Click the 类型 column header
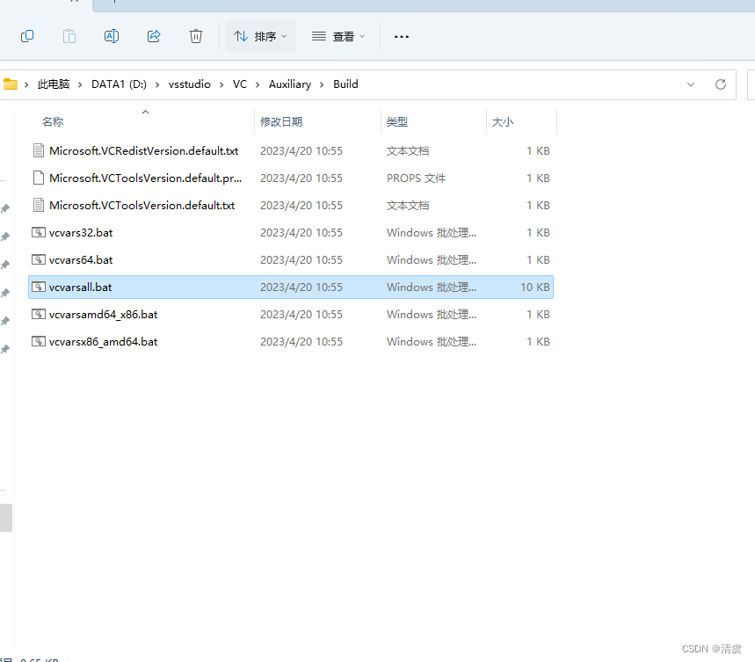This screenshot has height=662, width=755. tap(397, 122)
